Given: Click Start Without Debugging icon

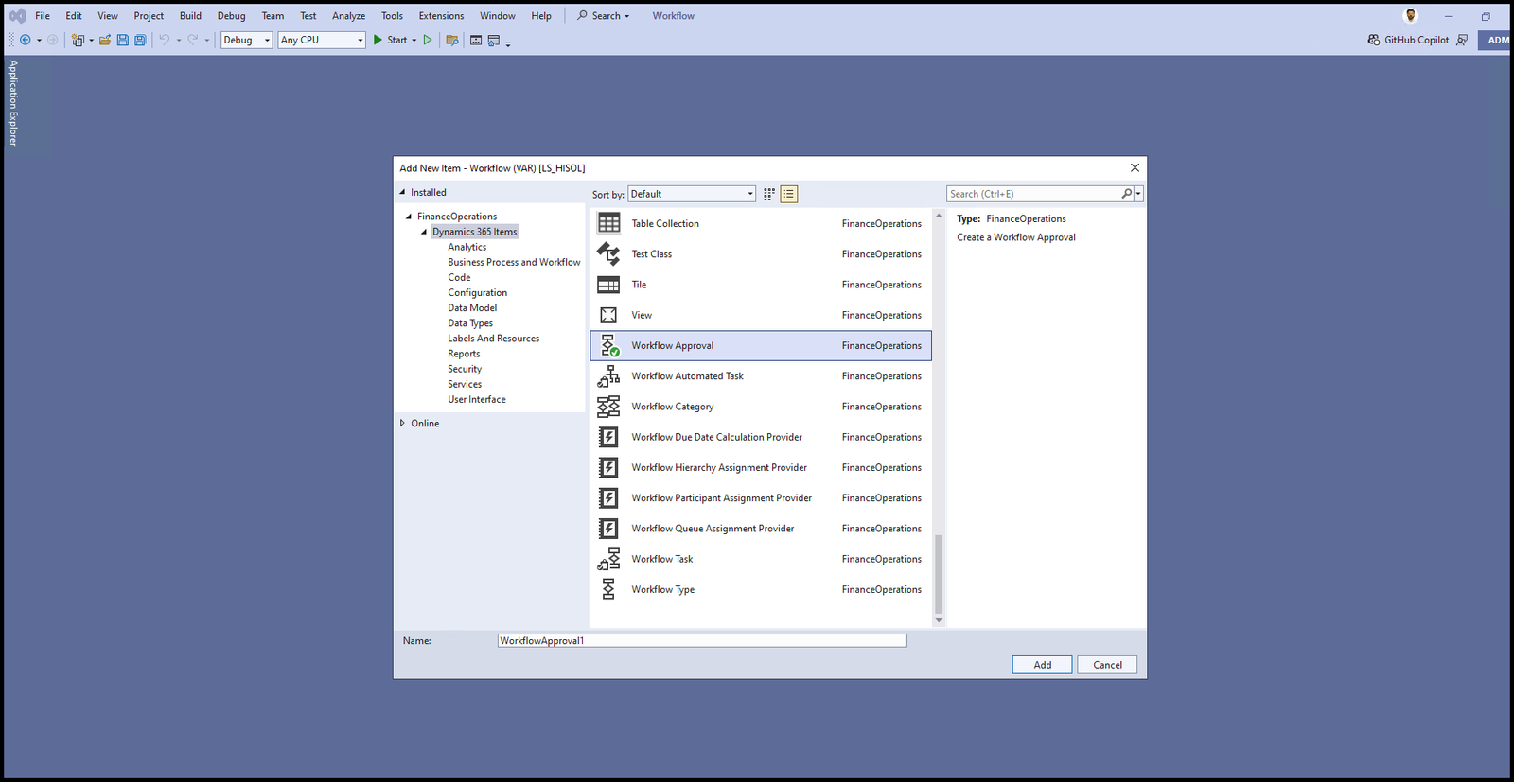Looking at the screenshot, I should (x=428, y=40).
